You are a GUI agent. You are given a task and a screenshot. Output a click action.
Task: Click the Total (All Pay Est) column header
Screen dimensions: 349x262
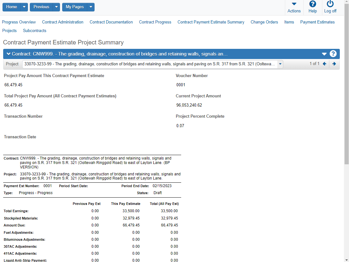[164, 204]
